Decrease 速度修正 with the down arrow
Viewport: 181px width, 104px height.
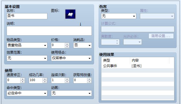pyautogui.click(x=22, y=82)
